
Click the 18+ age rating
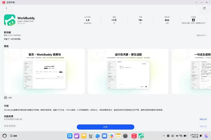pyautogui.click(x=140, y=20)
